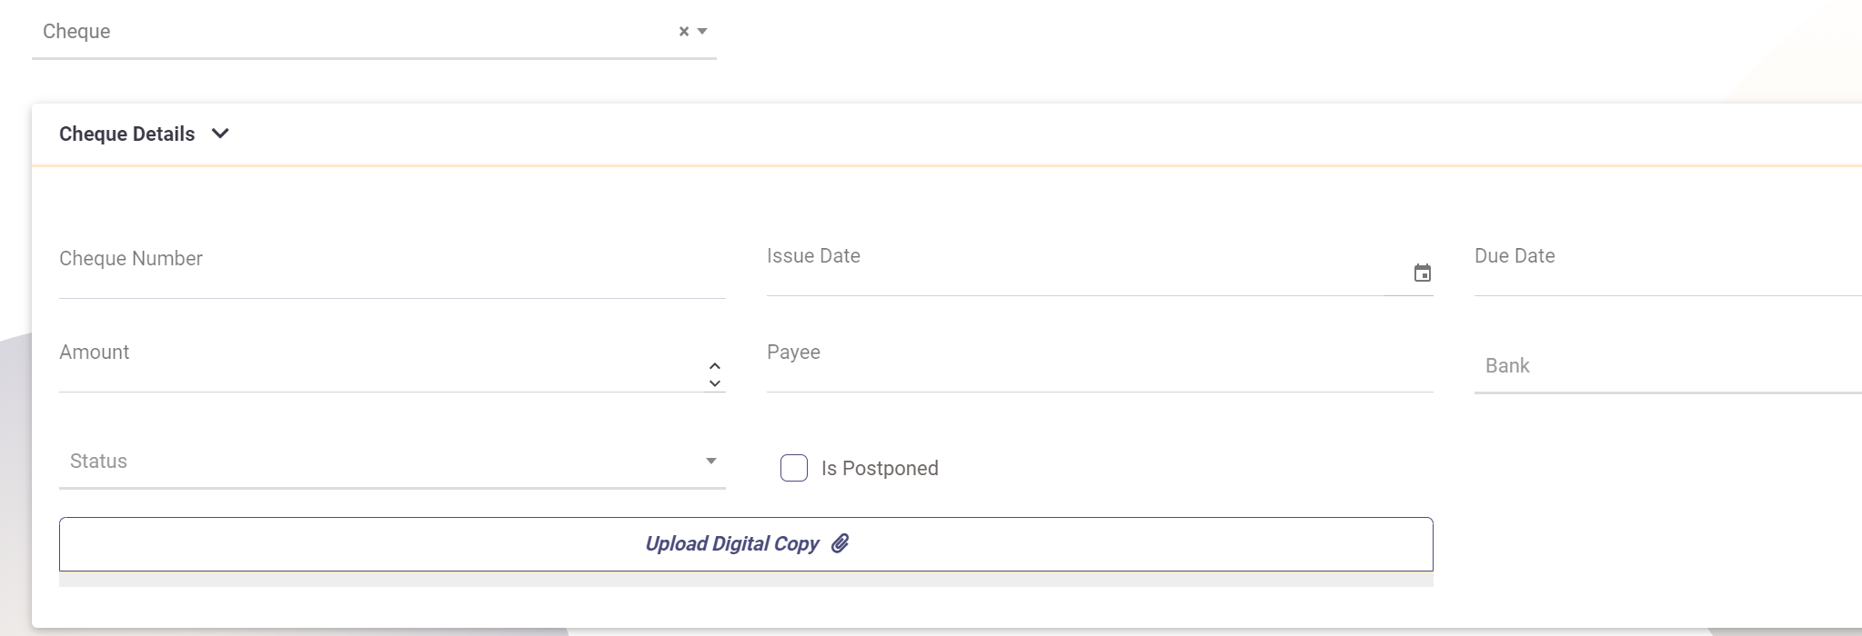Select the Issue Date input field
This screenshot has height=636, width=1862.
(1073, 273)
